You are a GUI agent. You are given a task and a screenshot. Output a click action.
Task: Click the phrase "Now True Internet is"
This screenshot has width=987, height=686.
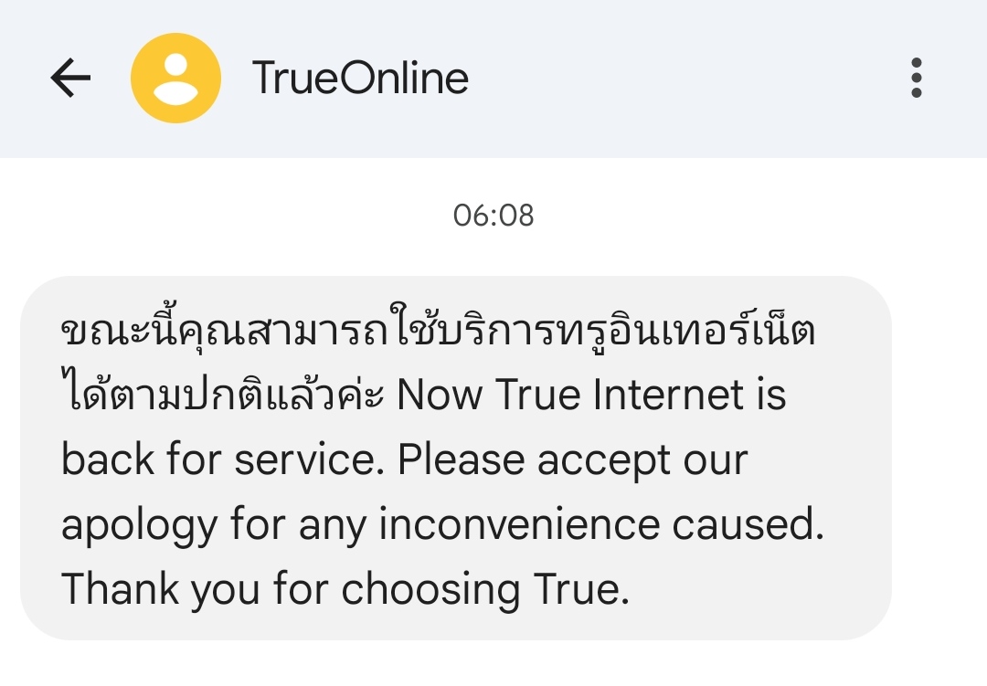click(x=591, y=396)
